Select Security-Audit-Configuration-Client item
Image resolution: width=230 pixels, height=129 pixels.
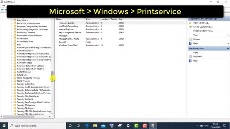[x=33, y=87]
